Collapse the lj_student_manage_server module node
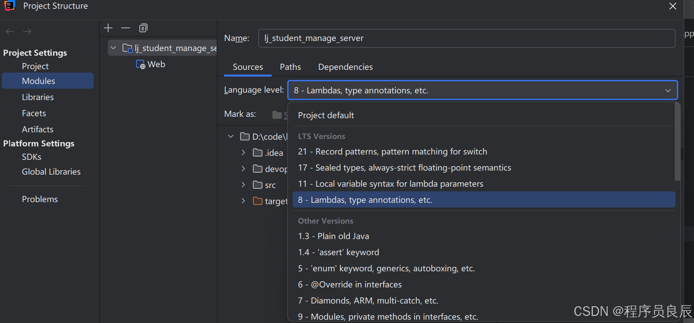Viewport: 694px width, 323px height. coord(114,48)
